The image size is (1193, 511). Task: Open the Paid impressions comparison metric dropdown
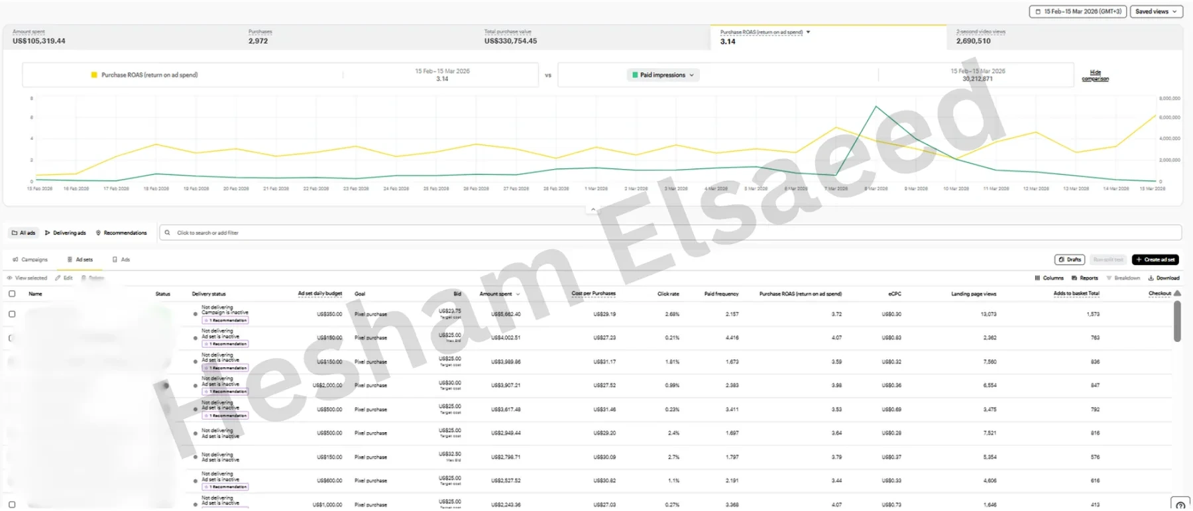(x=663, y=75)
